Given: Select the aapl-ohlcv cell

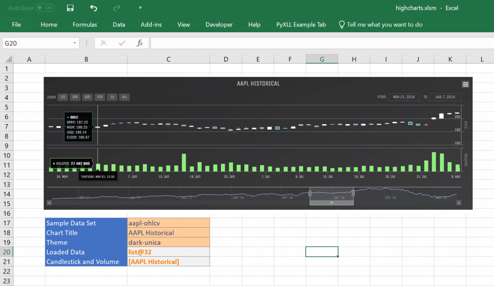Looking at the screenshot, I should 168,223.
